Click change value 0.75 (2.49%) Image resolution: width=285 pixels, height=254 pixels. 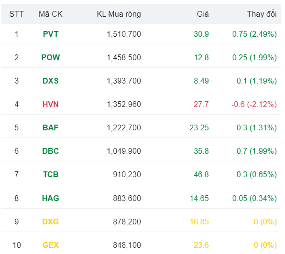click(255, 34)
